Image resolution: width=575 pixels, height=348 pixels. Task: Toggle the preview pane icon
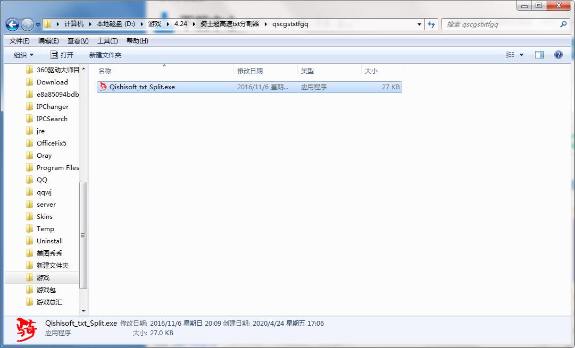(x=539, y=55)
